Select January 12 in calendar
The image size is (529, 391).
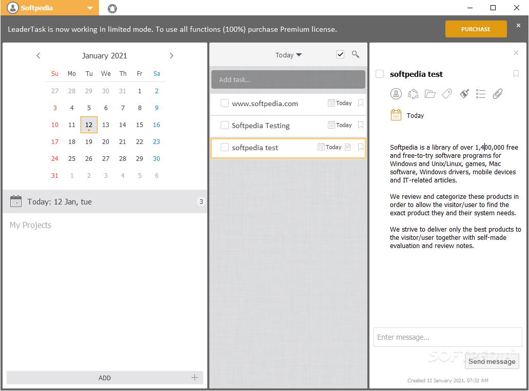[89, 125]
